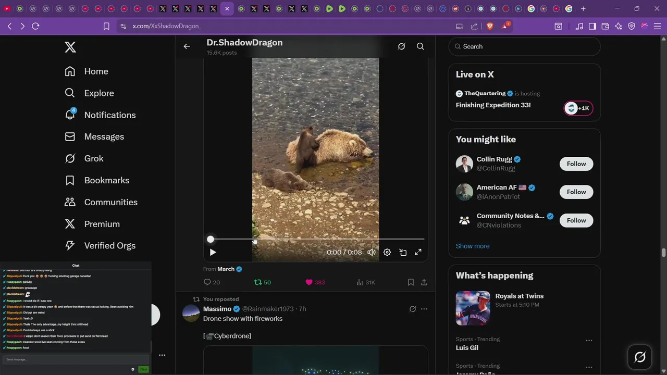Bookmark the bear video post

pyautogui.click(x=411, y=282)
